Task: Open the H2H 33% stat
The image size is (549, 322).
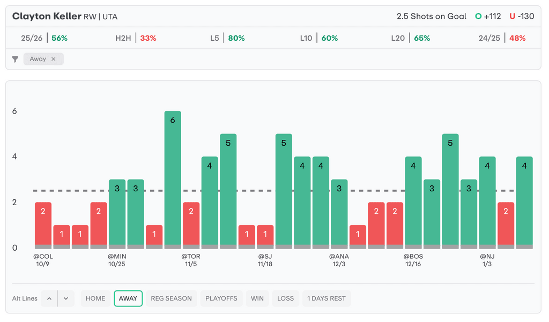Action: (x=134, y=38)
